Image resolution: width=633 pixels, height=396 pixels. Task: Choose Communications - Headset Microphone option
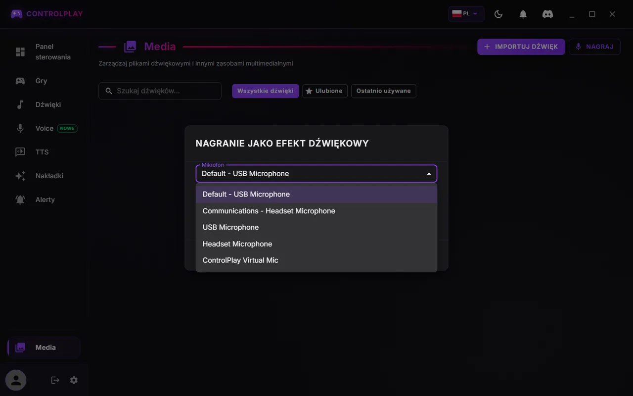click(x=316, y=211)
